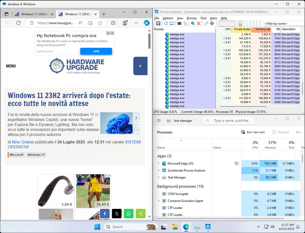The height and width of the screenshot is (233, 305).
Task: Open Edge tab actions menu icon
Action: (x=6, y=14)
